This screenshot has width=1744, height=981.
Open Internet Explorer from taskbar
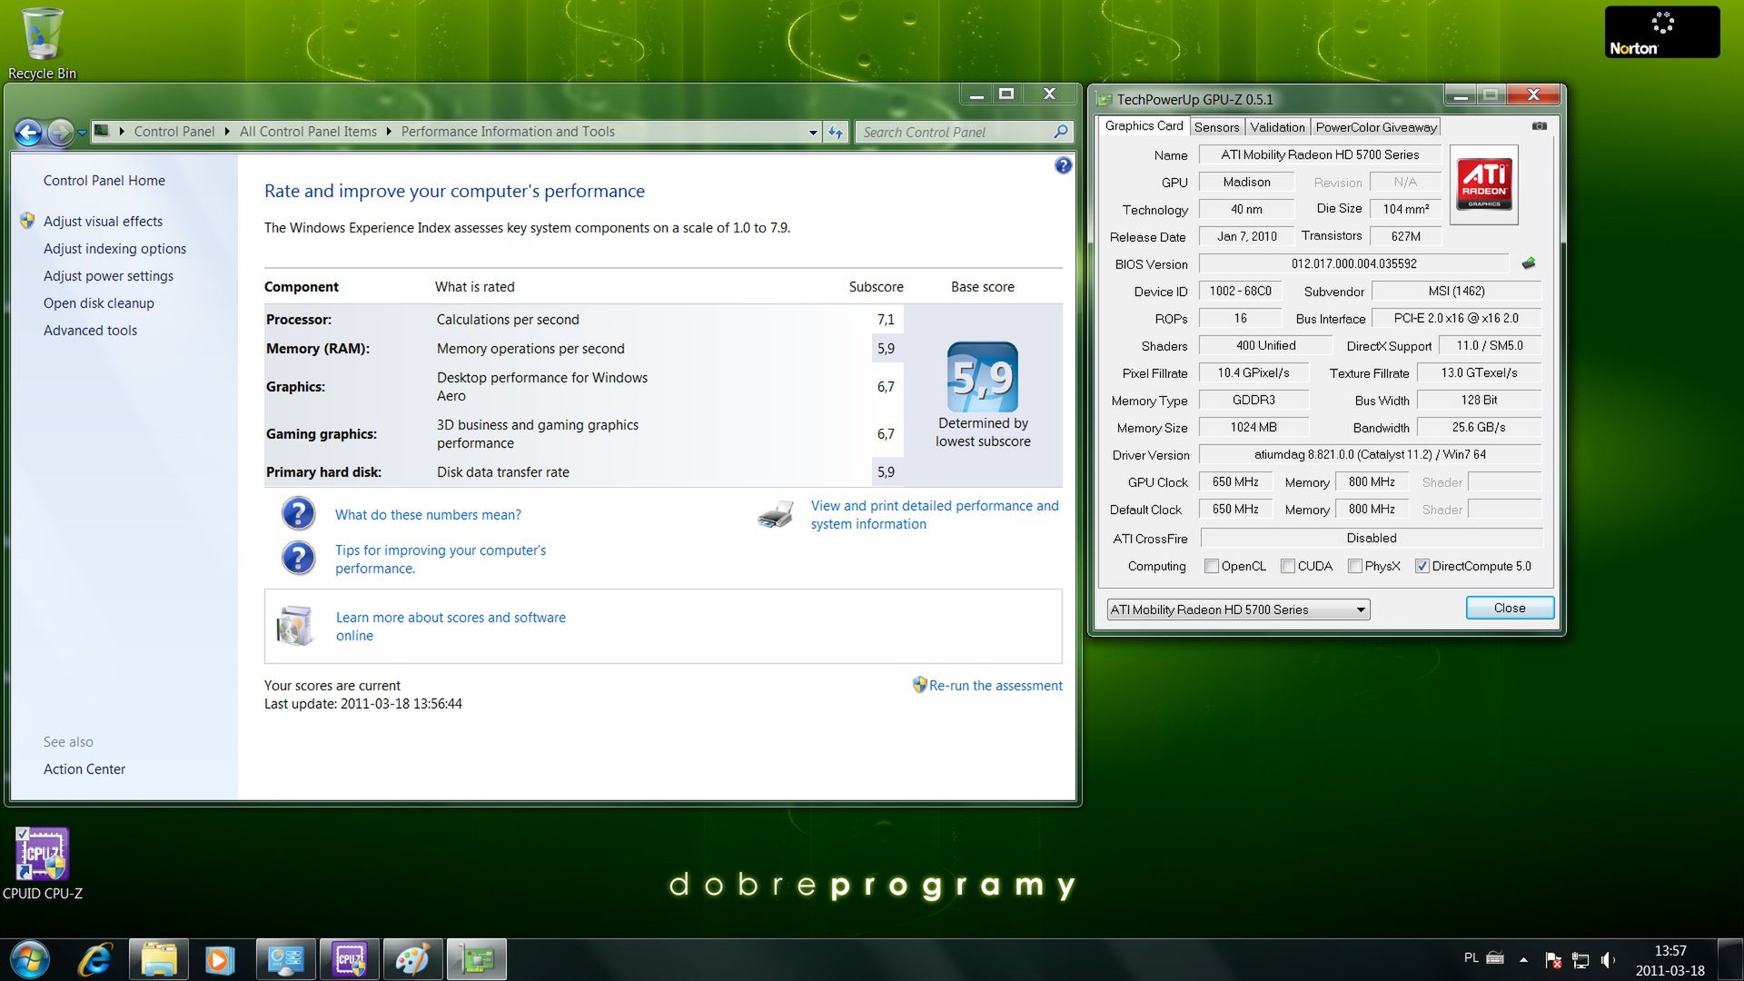(x=94, y=959)
